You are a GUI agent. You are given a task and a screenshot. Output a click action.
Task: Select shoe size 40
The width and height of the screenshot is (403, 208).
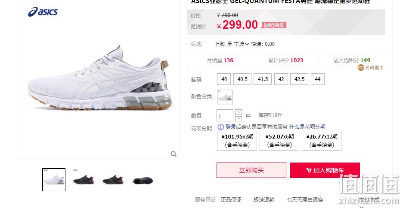coord(224,79)
